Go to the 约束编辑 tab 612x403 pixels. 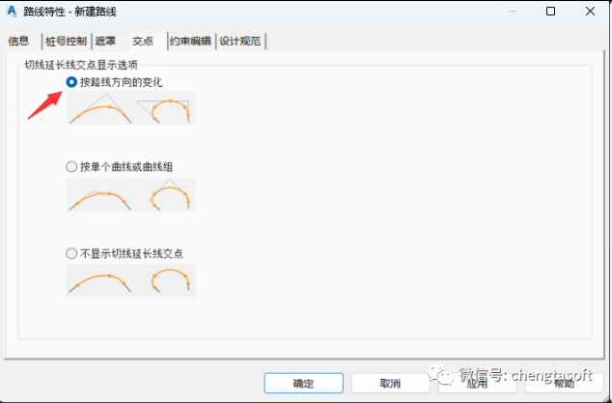point(191,41)
